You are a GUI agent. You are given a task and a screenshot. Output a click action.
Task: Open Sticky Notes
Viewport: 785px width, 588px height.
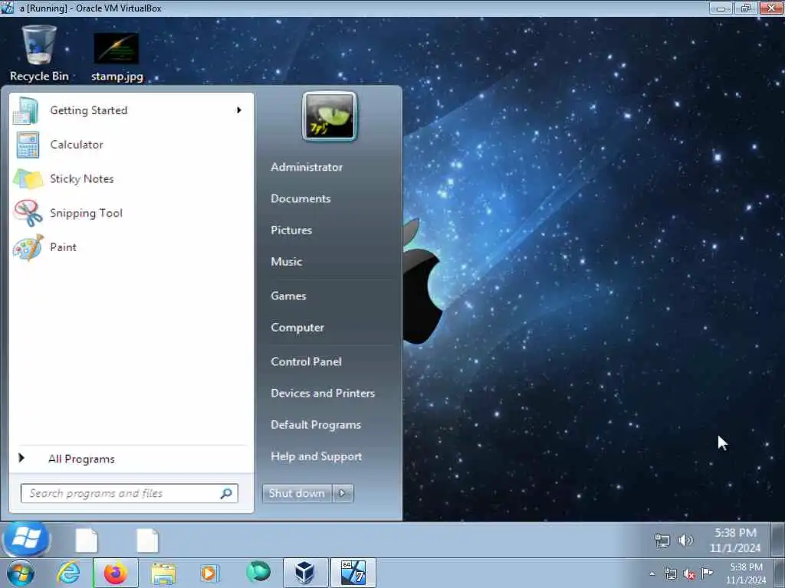131,179
